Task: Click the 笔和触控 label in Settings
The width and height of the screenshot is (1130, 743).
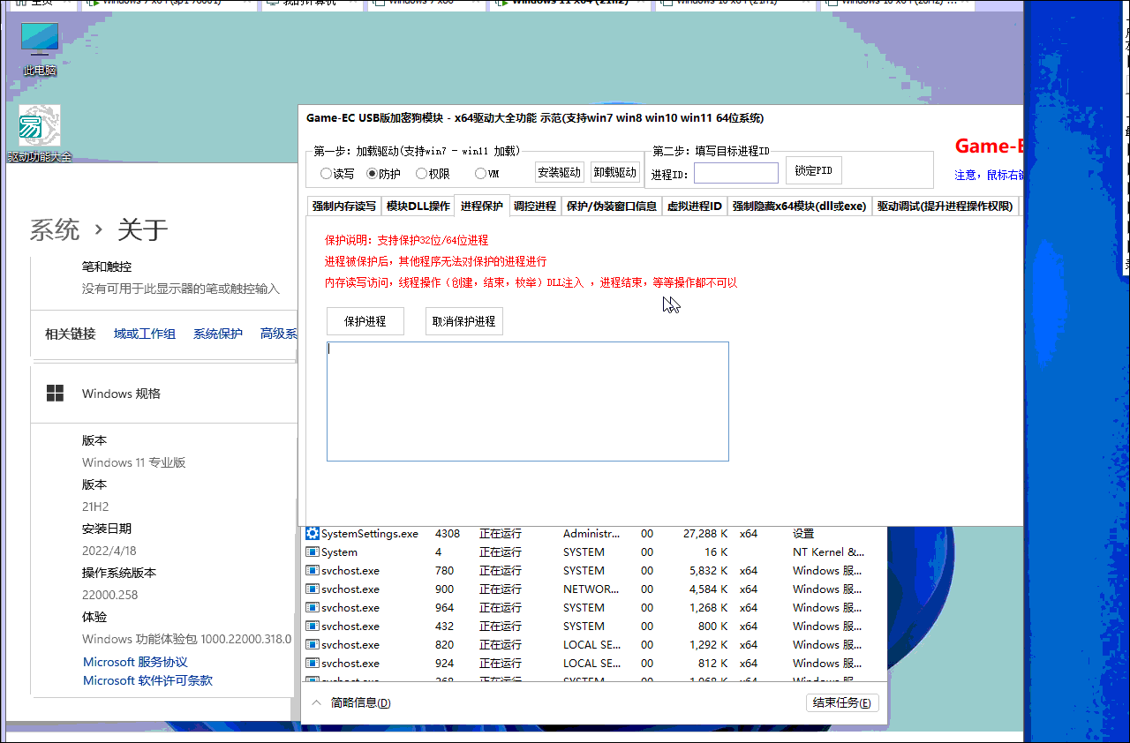Action: (x=107, y=266)
